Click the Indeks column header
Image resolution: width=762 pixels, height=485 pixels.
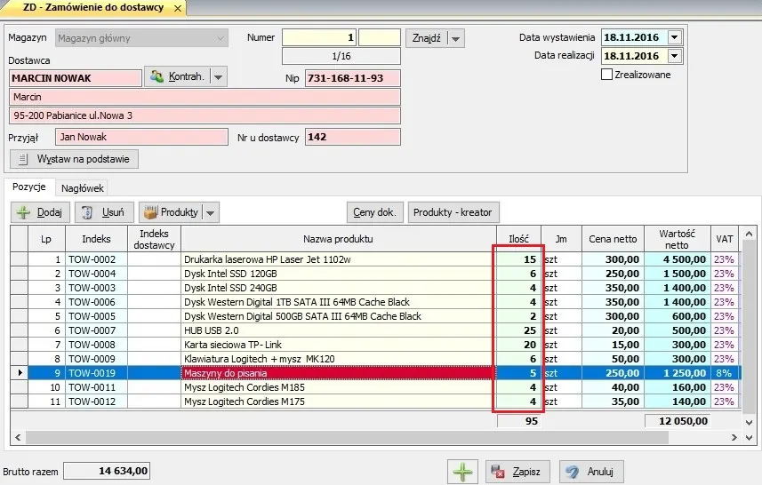96,239
